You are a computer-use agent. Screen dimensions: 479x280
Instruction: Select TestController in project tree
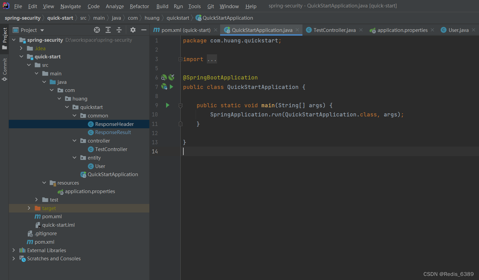click(111, 149)
